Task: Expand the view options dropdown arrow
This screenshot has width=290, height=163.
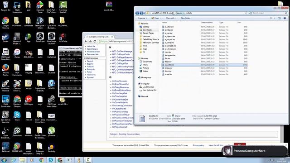Action: (274, 18)
